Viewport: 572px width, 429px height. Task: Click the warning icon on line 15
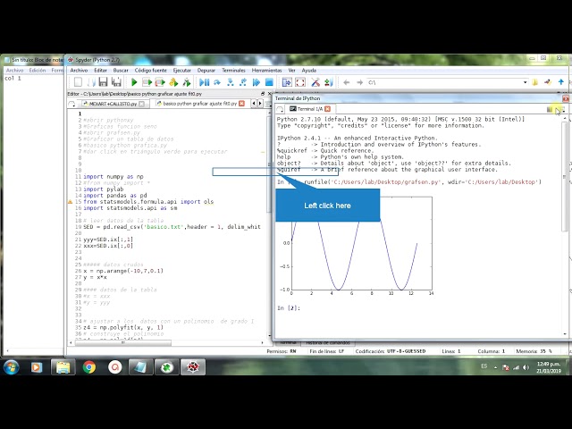70,201
